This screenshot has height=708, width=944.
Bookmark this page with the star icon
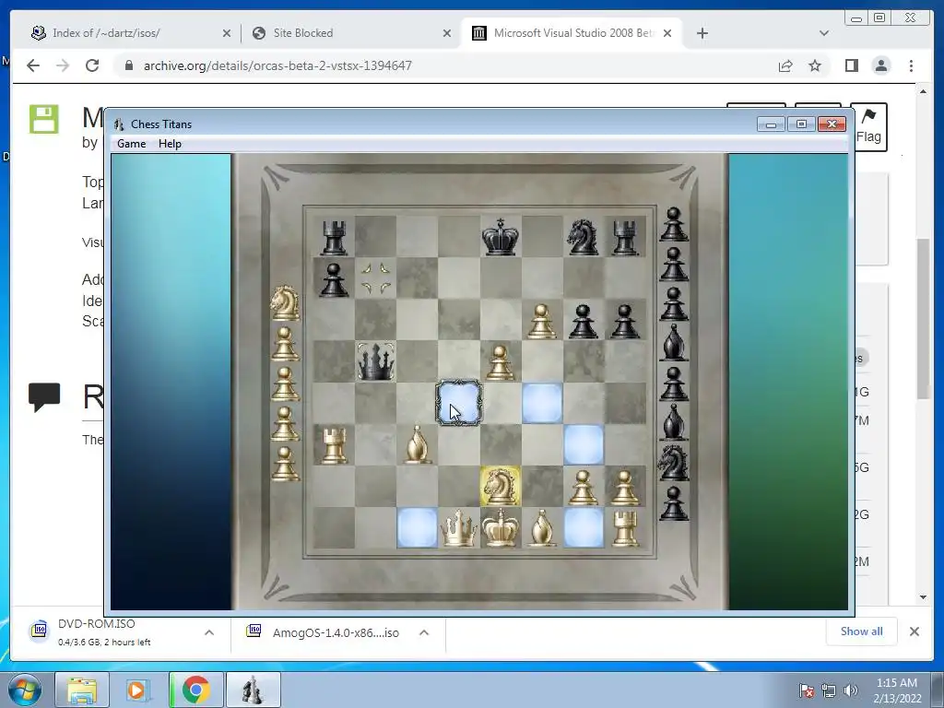[x=815, y=65]
